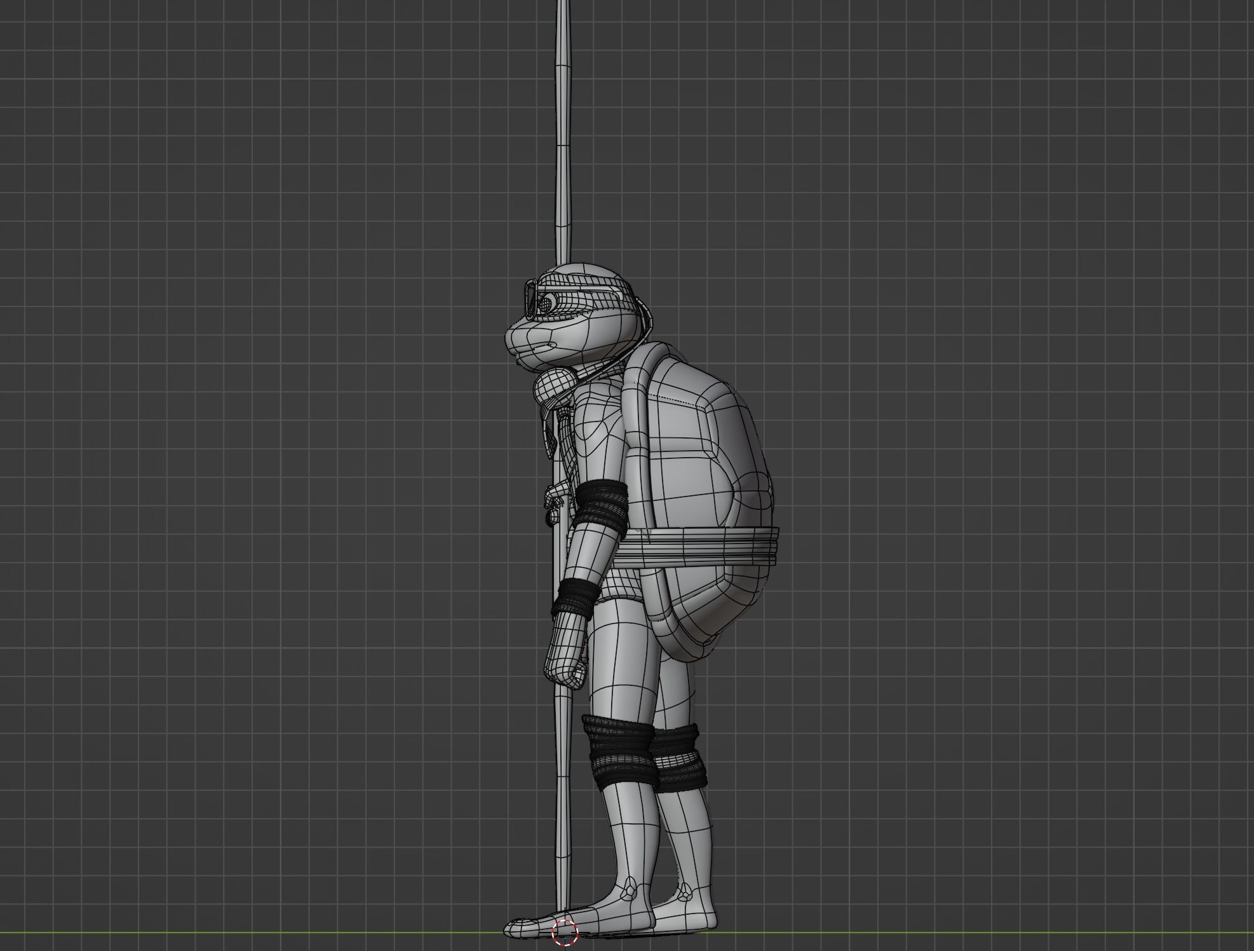This screenshot has width=1254, height=951.
Task: Select the belt around the shell
Action: [697, 549]
